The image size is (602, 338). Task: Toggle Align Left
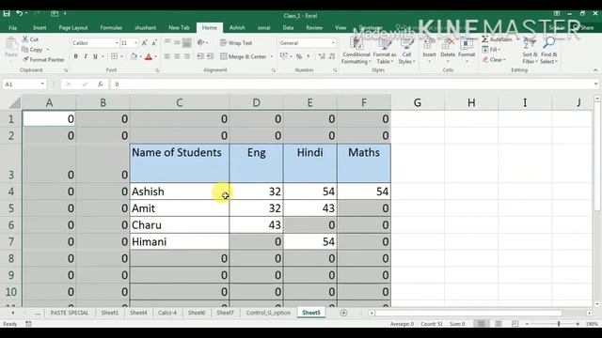167,56
